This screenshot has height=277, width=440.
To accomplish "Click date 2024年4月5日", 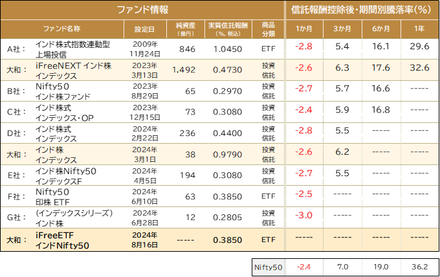I will (145, 175).
